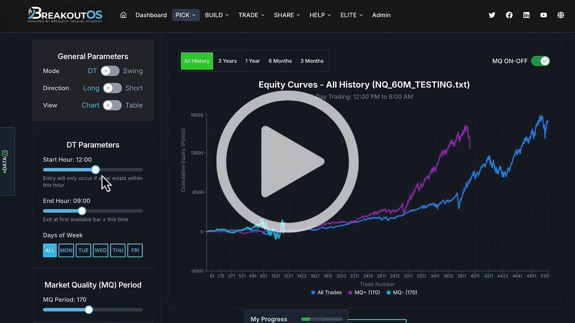Click the home icon in navbar
This screenshot has height=323, width=575.
124,15
